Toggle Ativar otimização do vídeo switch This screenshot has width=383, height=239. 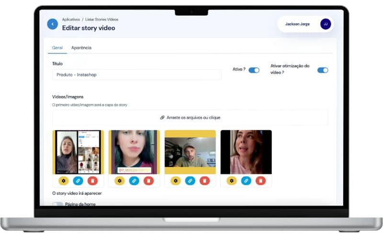(x=323, y=70)
